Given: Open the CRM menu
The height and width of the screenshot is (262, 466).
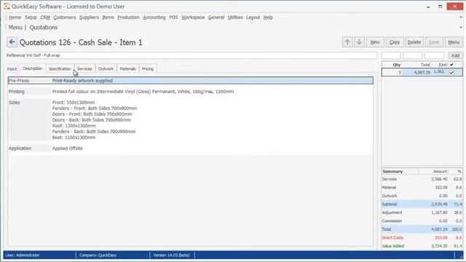Looking at the screenshot, I should click(x=45, y=17).
